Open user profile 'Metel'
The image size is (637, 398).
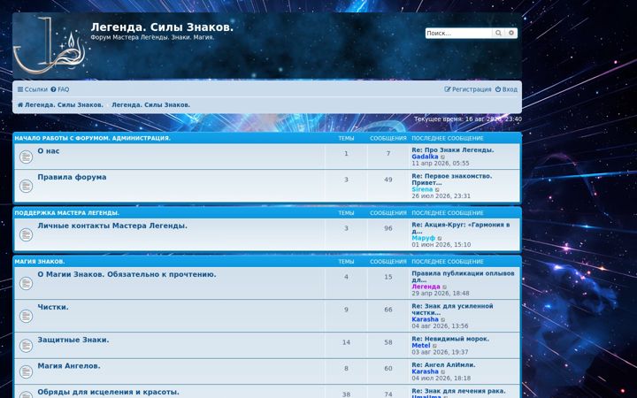coord(421,346)
